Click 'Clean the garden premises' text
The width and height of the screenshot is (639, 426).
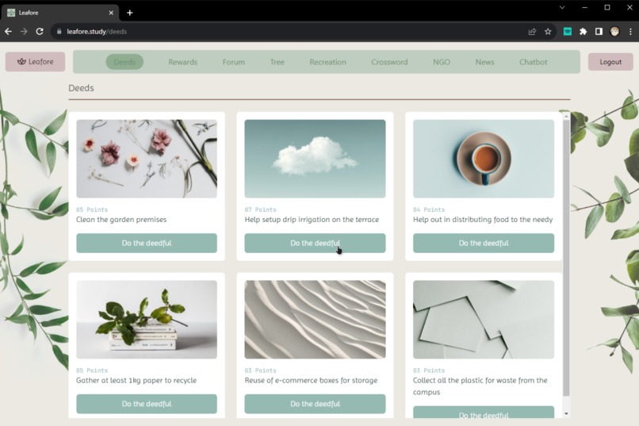121,219
